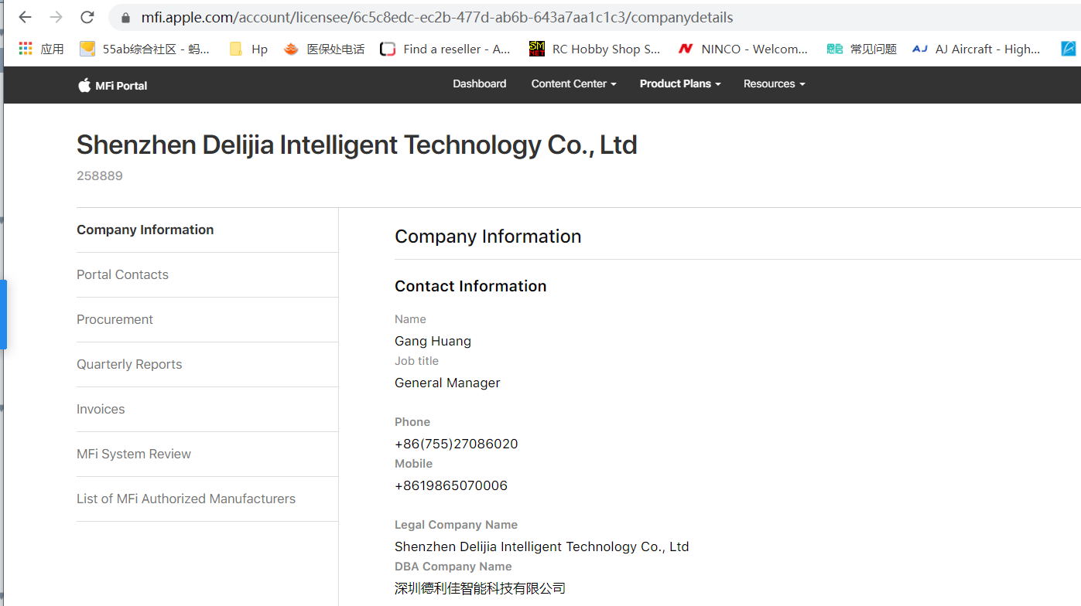
Task: Expand the Content Center dropdown
Action: coord(573,83)
